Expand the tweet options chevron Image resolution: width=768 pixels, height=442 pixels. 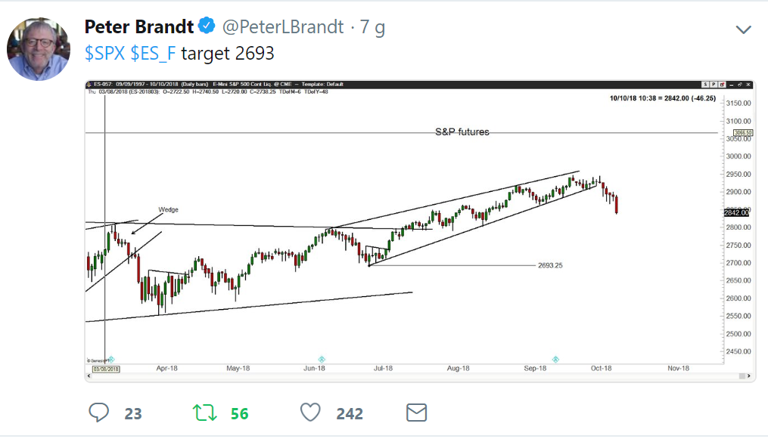pyautogui.click(x=744, y=29)
